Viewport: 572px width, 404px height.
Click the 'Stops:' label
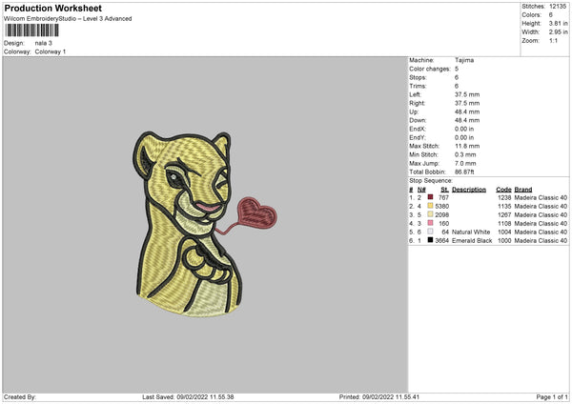[418, 77]
